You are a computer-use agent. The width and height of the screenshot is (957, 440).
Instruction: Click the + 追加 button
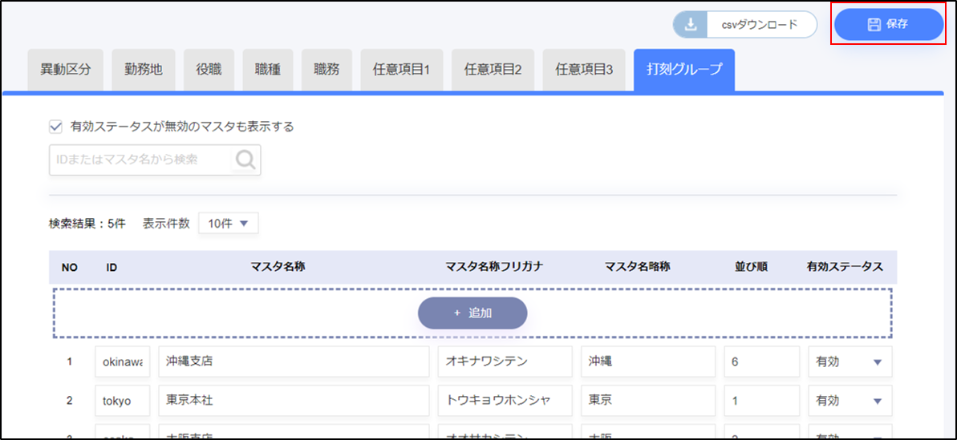(x=472, y=313)
